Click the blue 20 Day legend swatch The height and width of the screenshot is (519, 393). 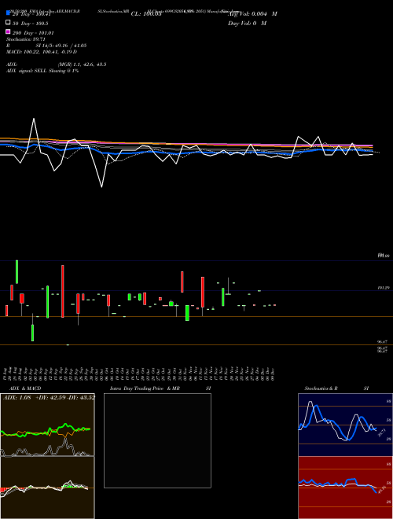click(x=8, y=13)
